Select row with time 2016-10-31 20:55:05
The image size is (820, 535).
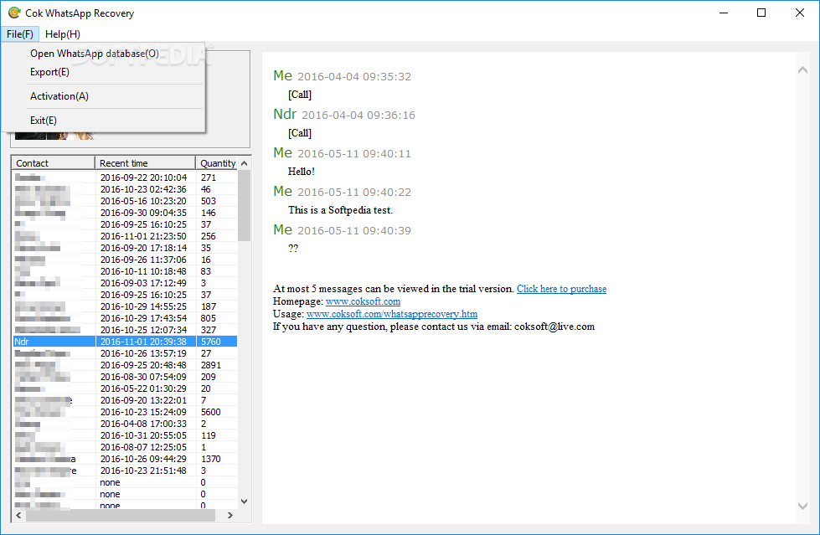point(125,435)
